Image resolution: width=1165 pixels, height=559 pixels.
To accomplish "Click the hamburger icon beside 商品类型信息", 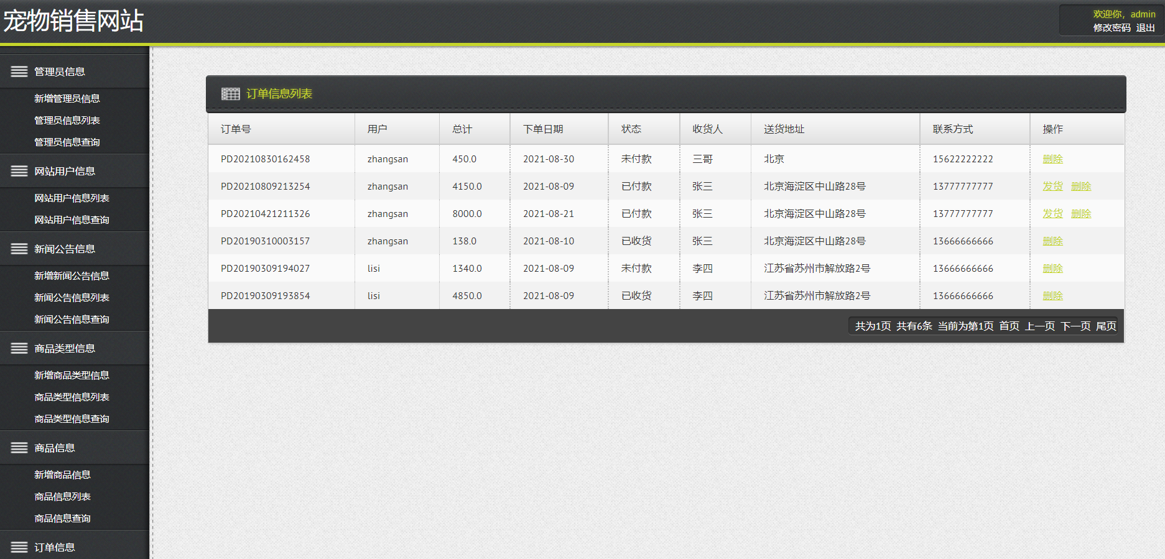I will (19, 348).
